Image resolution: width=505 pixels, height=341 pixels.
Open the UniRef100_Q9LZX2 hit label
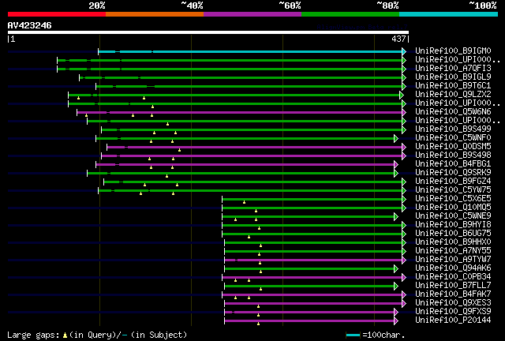coord(453,95)
